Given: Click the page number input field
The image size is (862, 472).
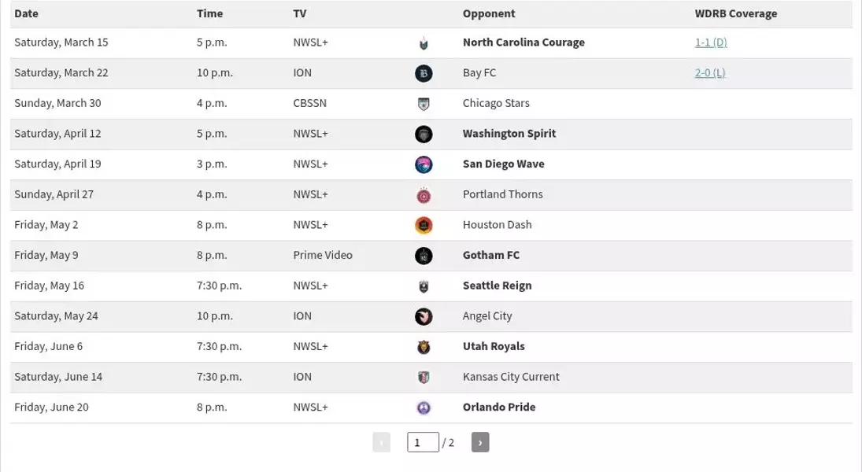Looking at the screenshot, I should coord(423,442).
